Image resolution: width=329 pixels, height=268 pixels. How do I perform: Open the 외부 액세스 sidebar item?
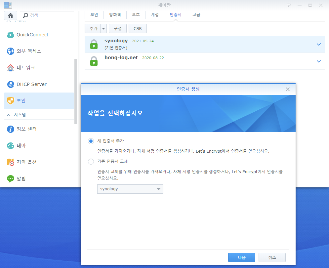coord(28,51)
